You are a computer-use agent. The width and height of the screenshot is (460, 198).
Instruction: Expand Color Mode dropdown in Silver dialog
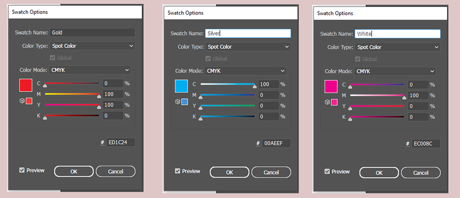(245, 71)
